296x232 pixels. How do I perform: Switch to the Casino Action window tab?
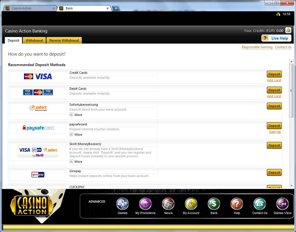30,8
